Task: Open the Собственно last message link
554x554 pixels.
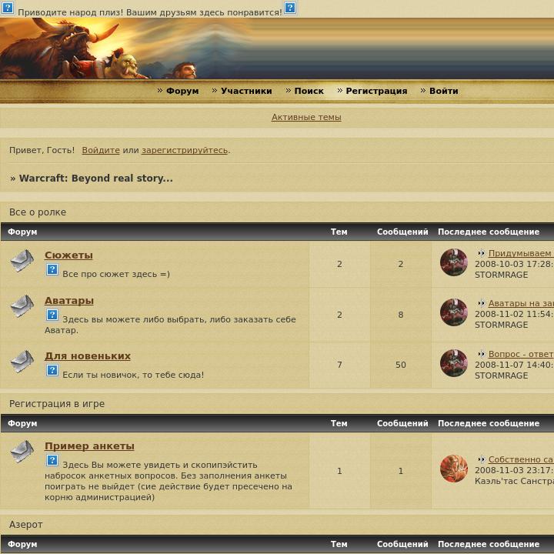Action: click(521, 459)
